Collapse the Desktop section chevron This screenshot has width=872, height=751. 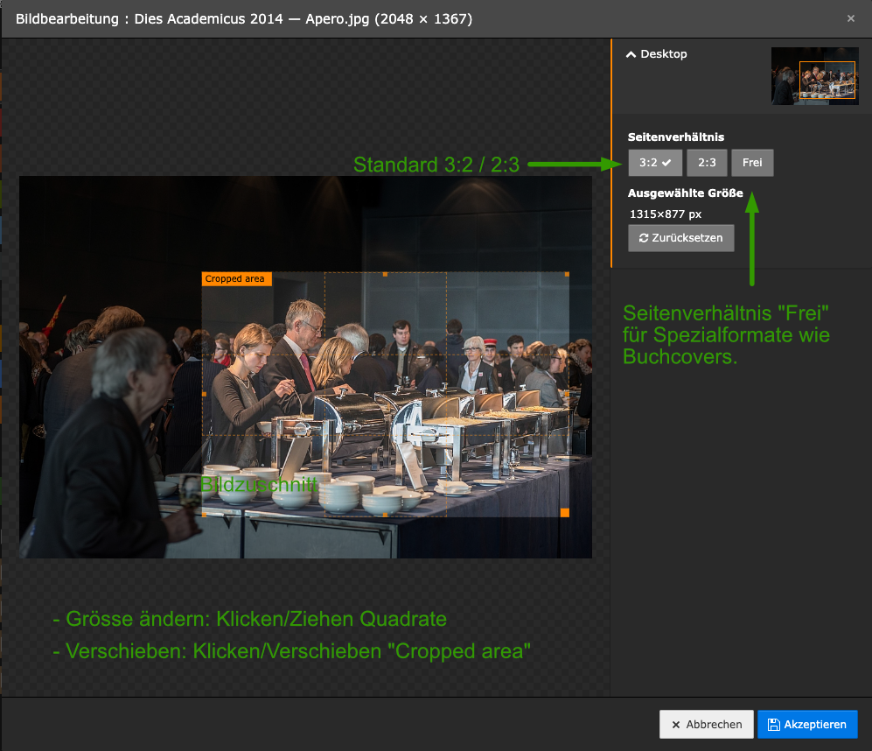[x=631, y=54]
